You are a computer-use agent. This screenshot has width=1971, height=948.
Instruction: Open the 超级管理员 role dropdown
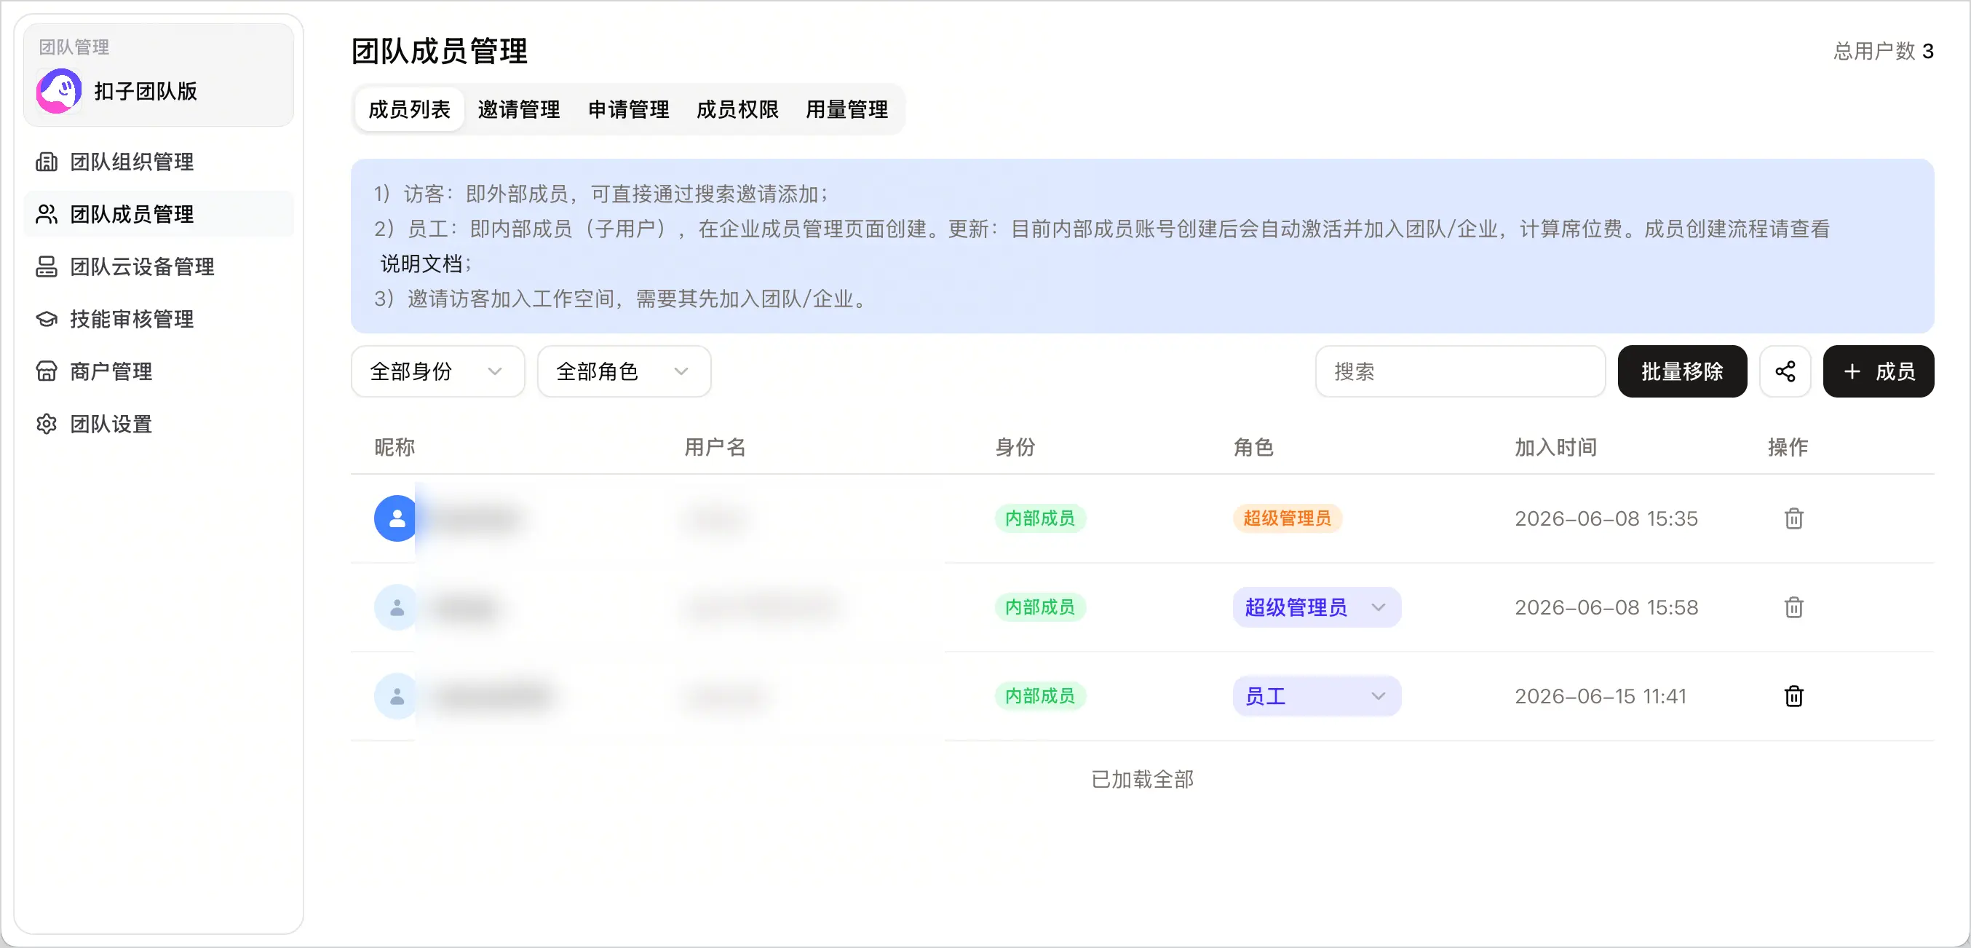point(1317,607)
